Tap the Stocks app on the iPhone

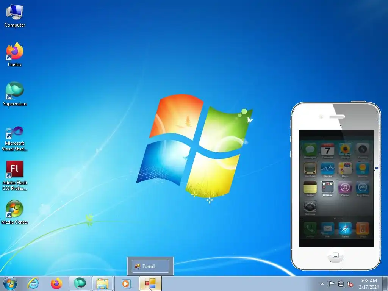point(327,169)
